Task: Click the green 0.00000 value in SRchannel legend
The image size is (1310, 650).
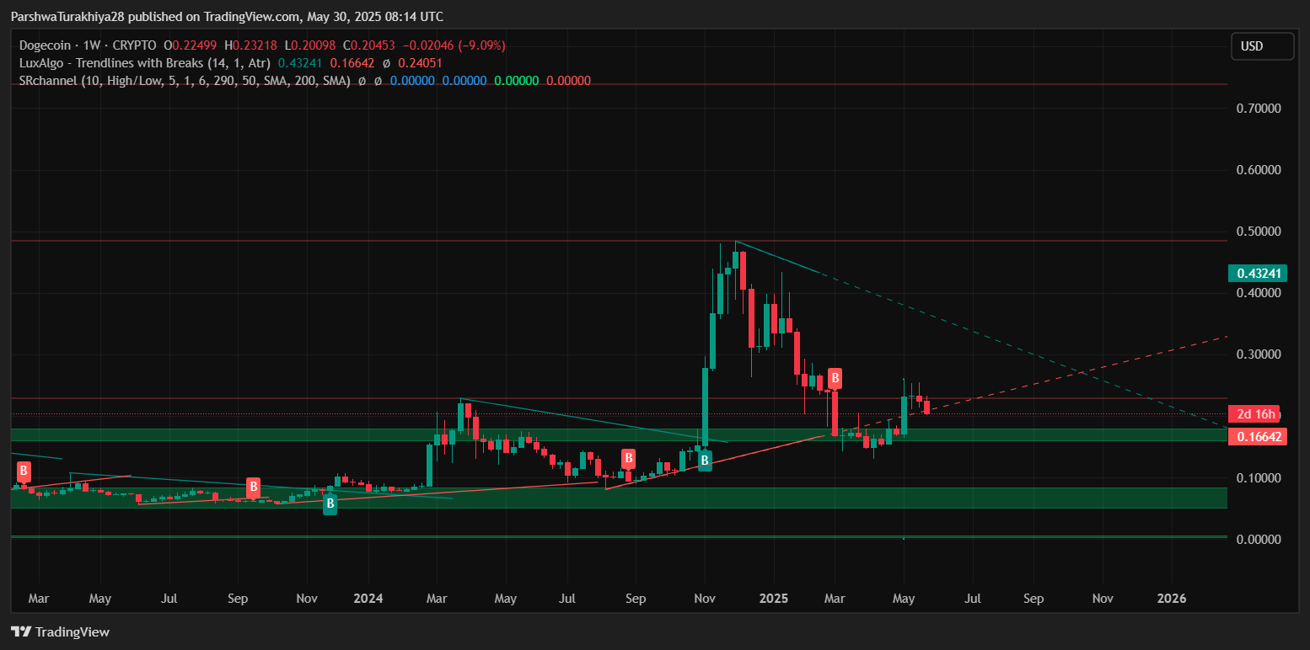Action: [516, 81]
